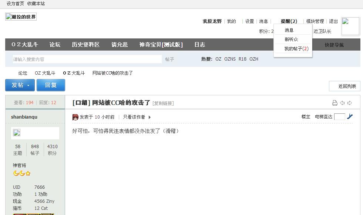Click hot search term R18
This screenshot has height=215, width=363.
pos(242,59)
